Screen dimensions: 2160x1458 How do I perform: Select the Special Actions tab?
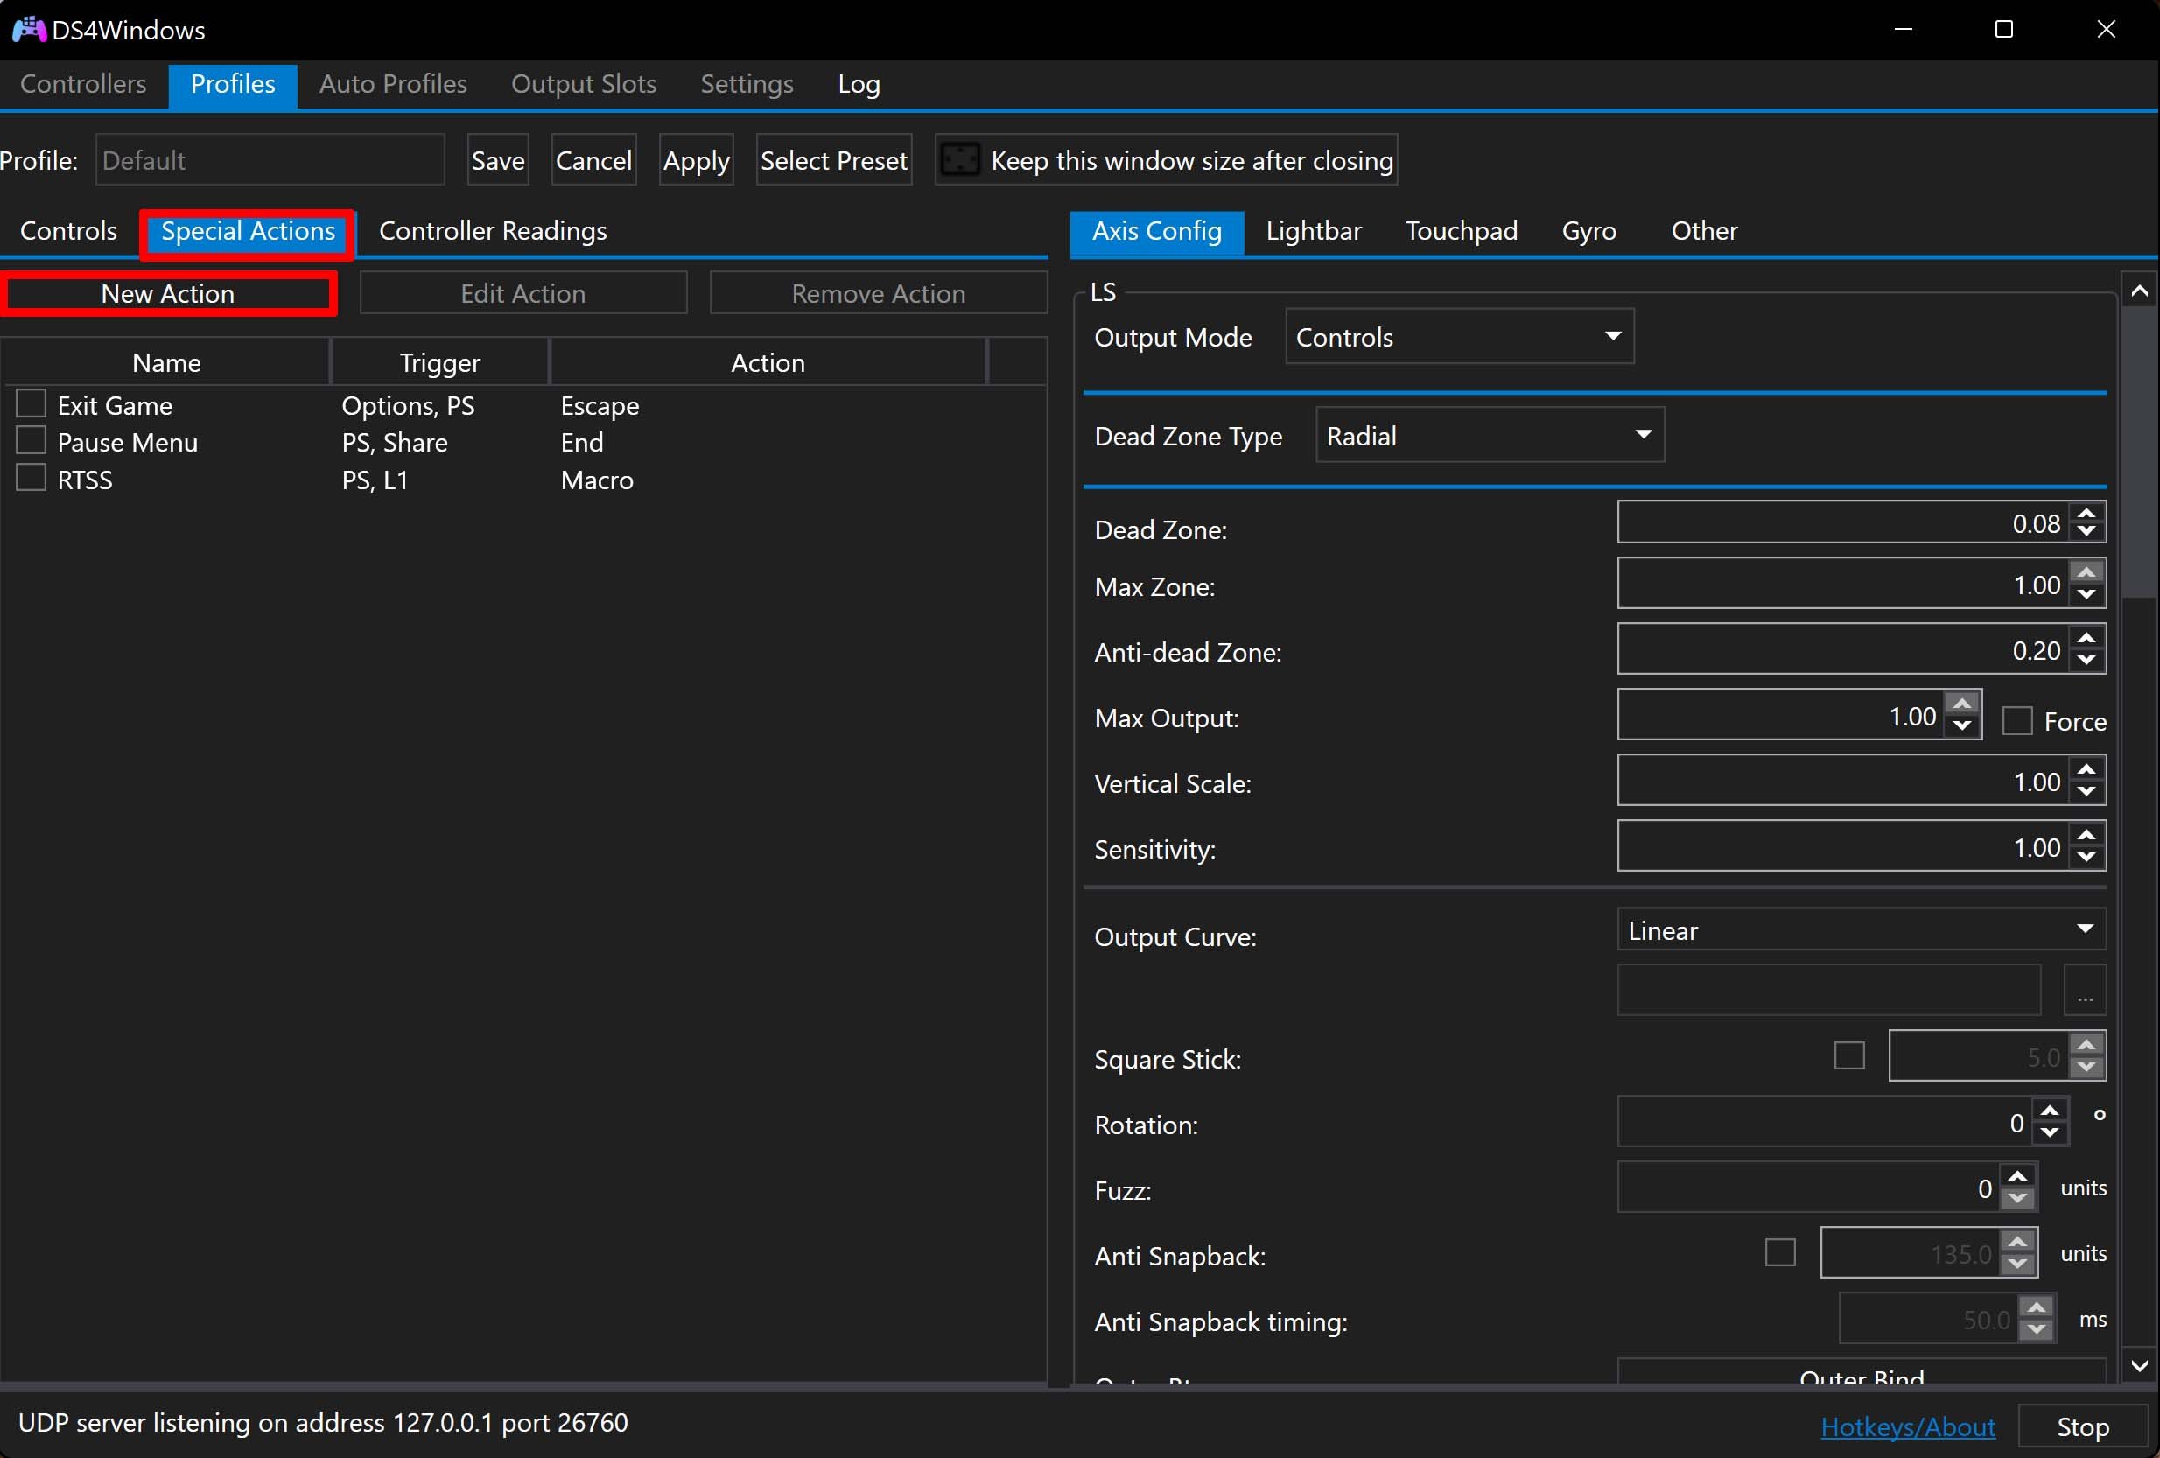(x=249, y=231)
